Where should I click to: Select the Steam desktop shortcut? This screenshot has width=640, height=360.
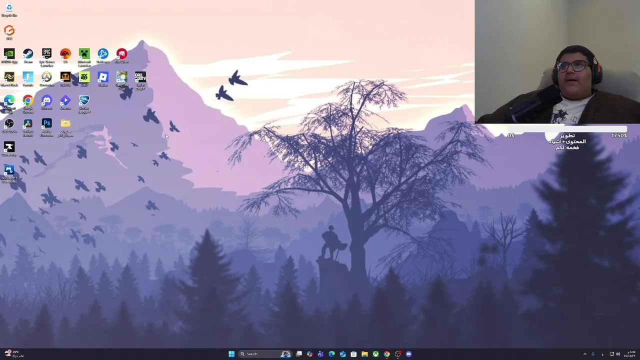click(28, 56)
